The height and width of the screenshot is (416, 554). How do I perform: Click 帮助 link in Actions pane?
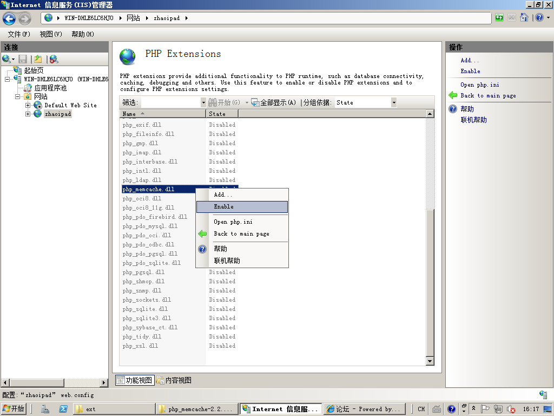click(x=467, y=109)
